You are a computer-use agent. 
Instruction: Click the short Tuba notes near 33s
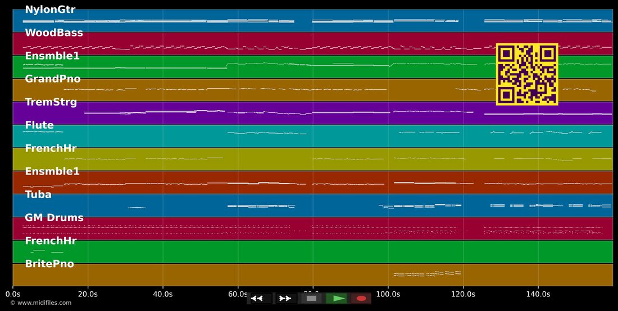(x=137, y=208)
